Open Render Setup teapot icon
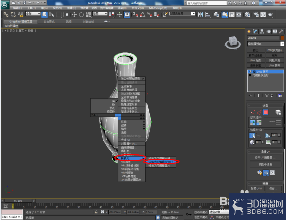Screen dimensions: 286x220 point(256,14)
